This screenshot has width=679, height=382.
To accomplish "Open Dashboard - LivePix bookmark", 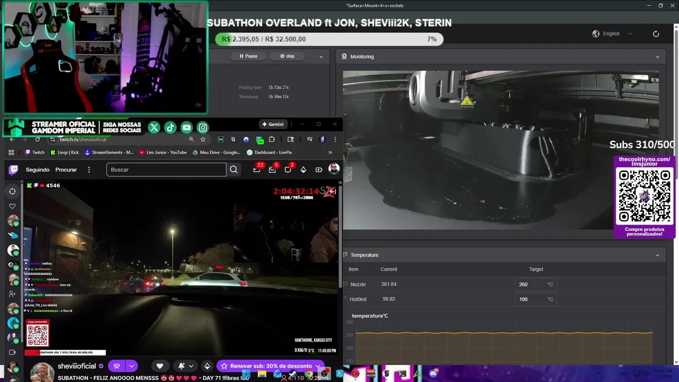I will 269,152.
